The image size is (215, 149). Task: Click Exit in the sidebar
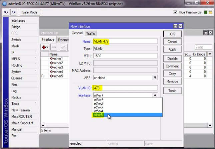[24, 136]
